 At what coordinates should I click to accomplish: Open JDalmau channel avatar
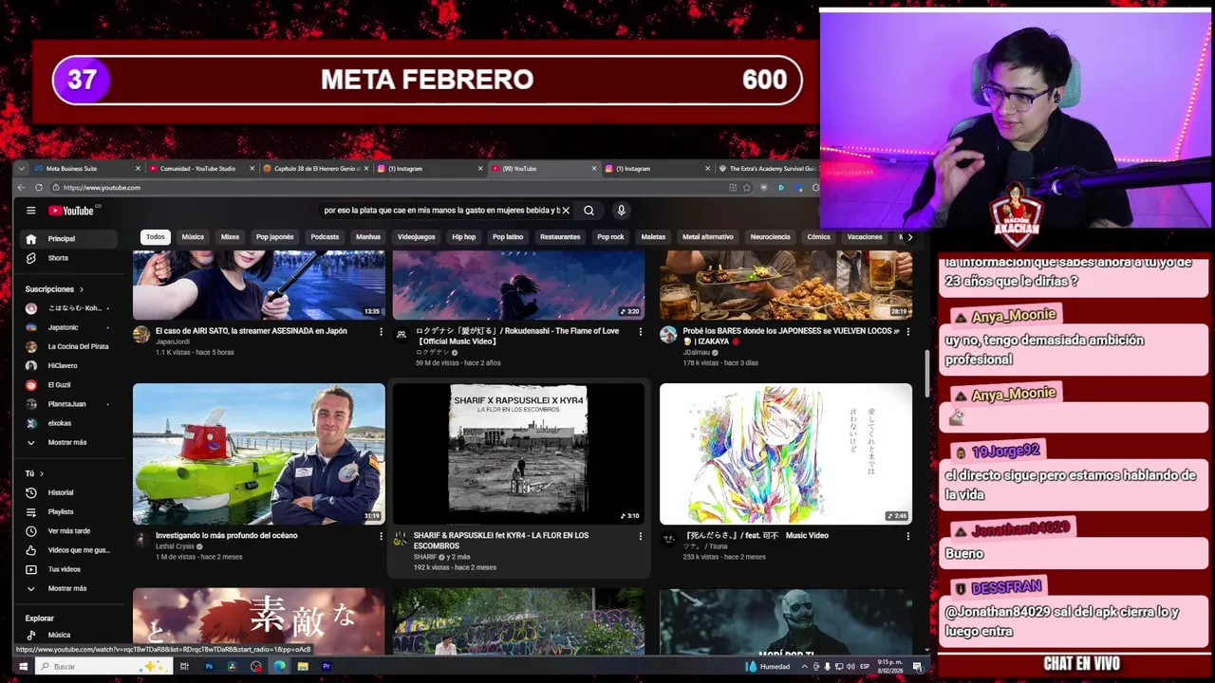pos(668,335)
